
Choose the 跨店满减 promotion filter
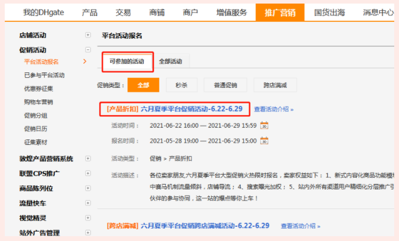[x=275, y=85]
